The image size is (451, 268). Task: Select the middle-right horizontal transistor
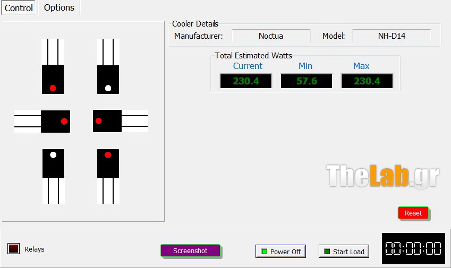(x=107, y=121)
